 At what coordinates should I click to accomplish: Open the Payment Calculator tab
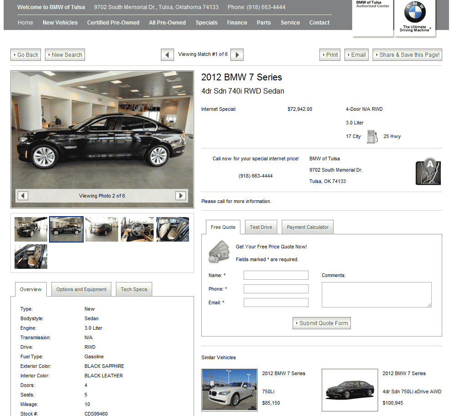[x=308, y=227]
